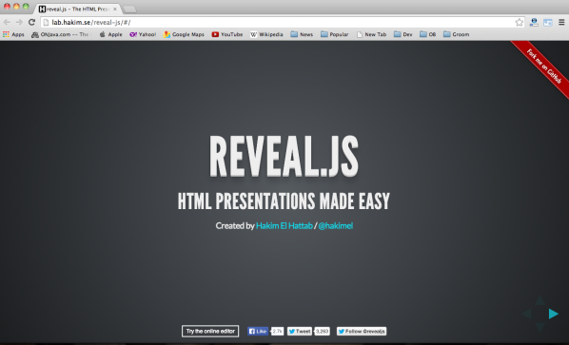Open the Google Maps bookmark
Screen dimensions: 569x345
pyautogui.click(x=184, y=34)
